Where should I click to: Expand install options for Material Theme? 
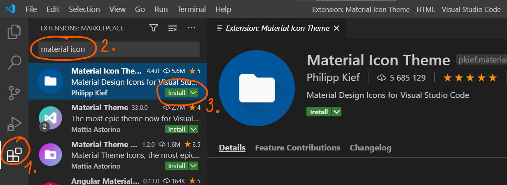coord(194,129)
